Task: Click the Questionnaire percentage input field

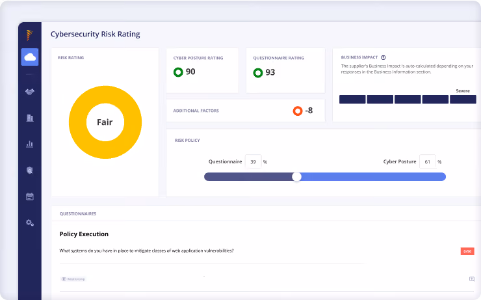Action: point(253,161)
